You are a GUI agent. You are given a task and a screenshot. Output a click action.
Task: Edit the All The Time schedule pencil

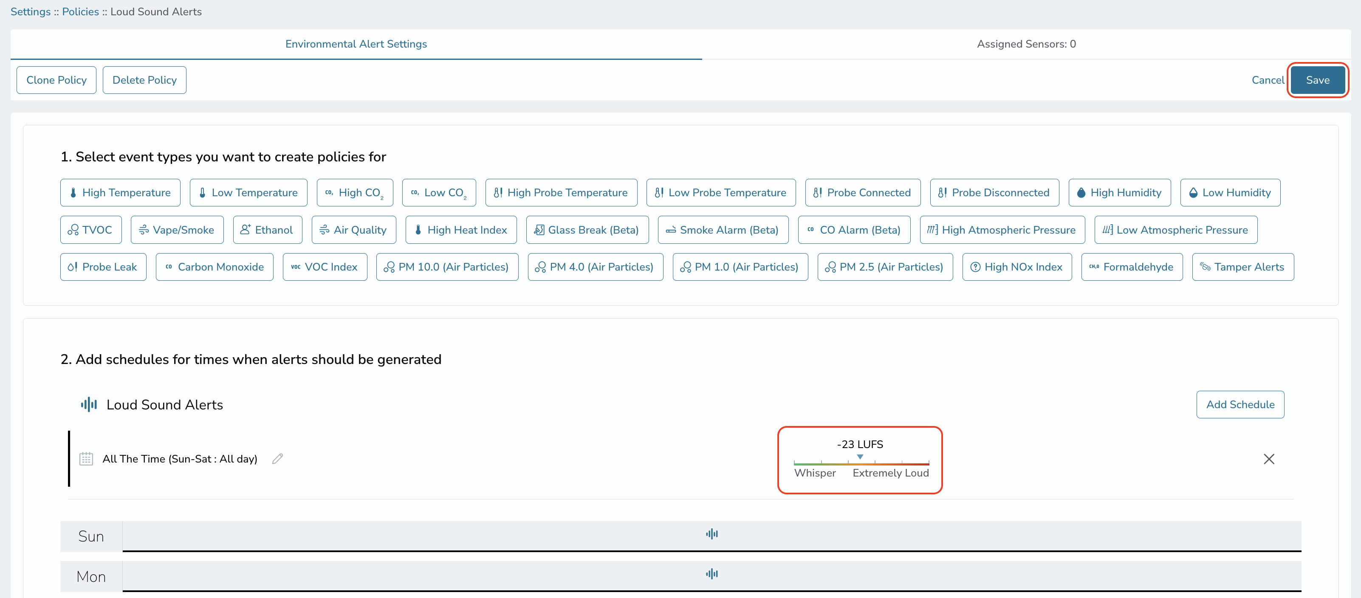point(277,459)
